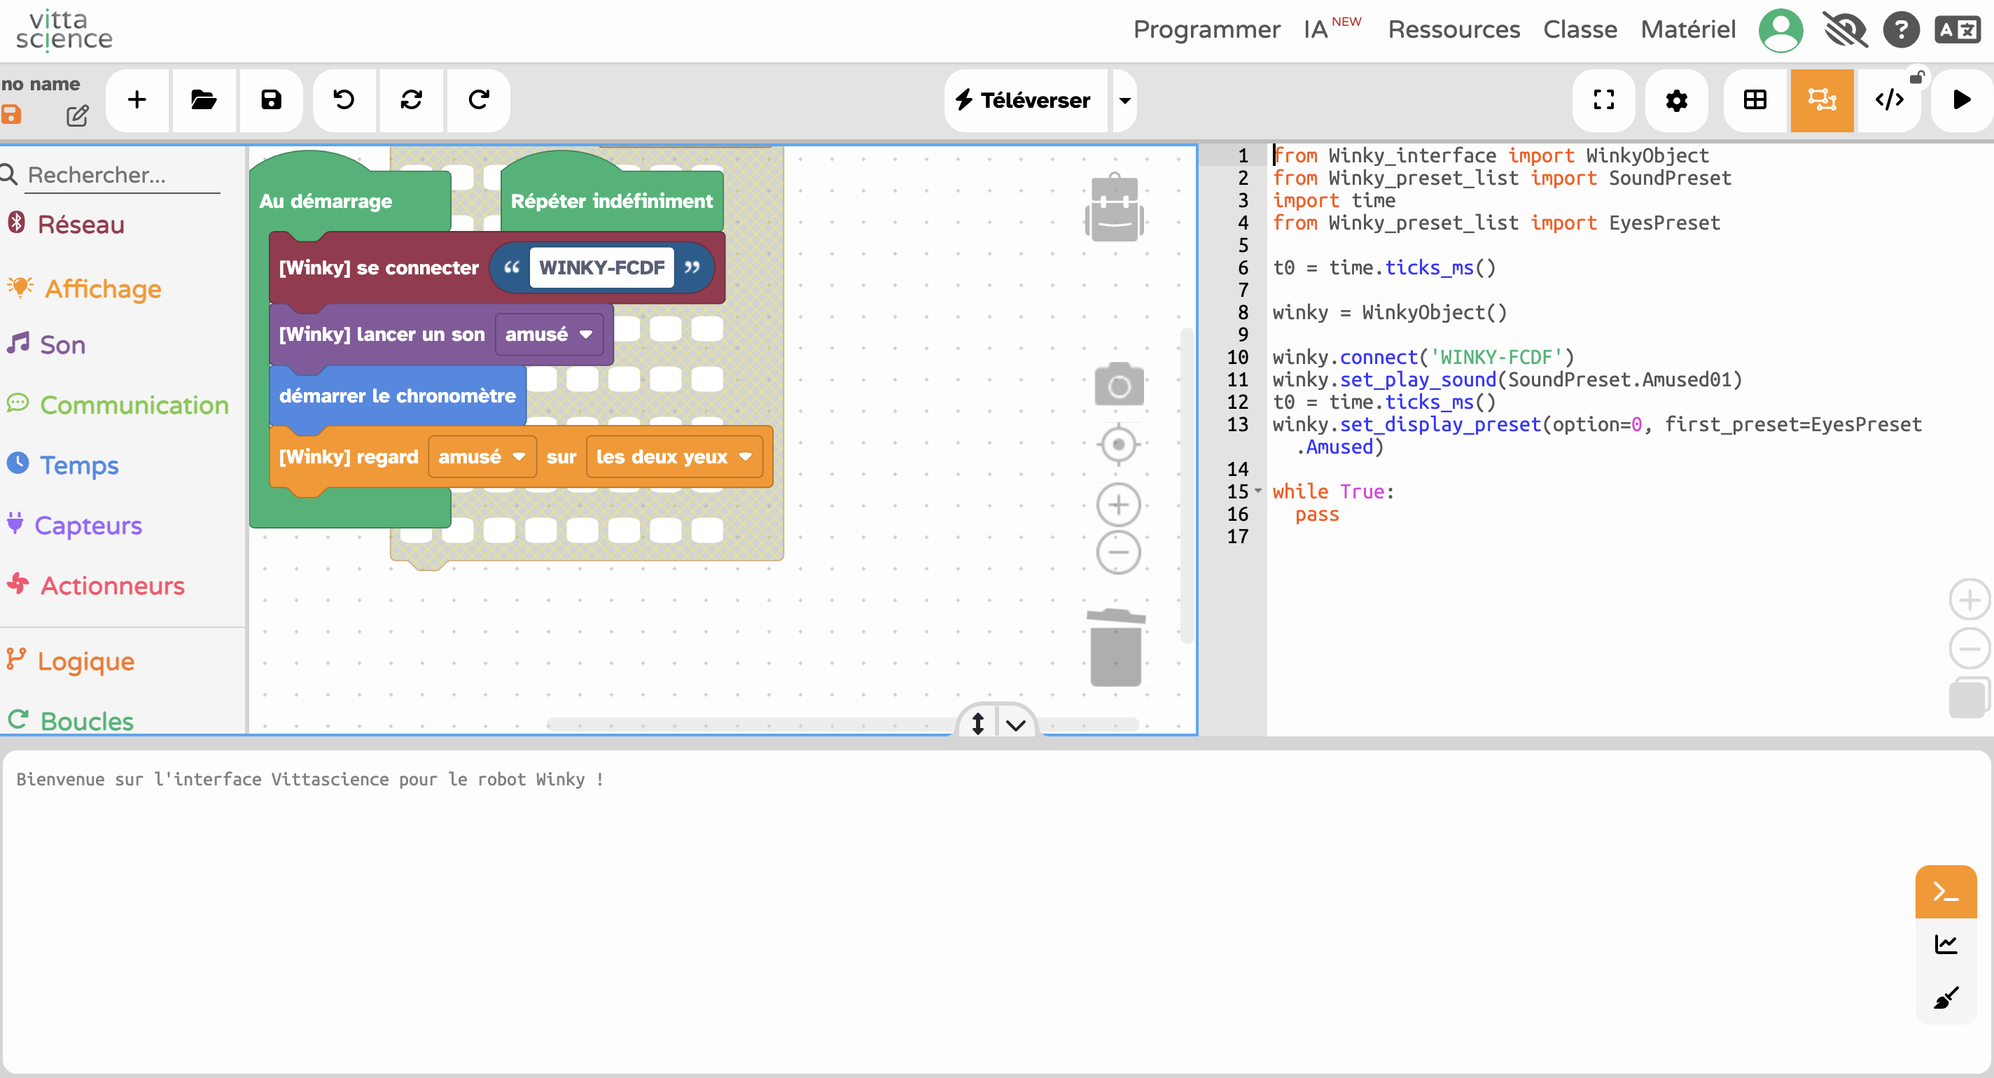Open the Communication block category
Screen dimensions: 1994x1078
[x=133, y=405]
